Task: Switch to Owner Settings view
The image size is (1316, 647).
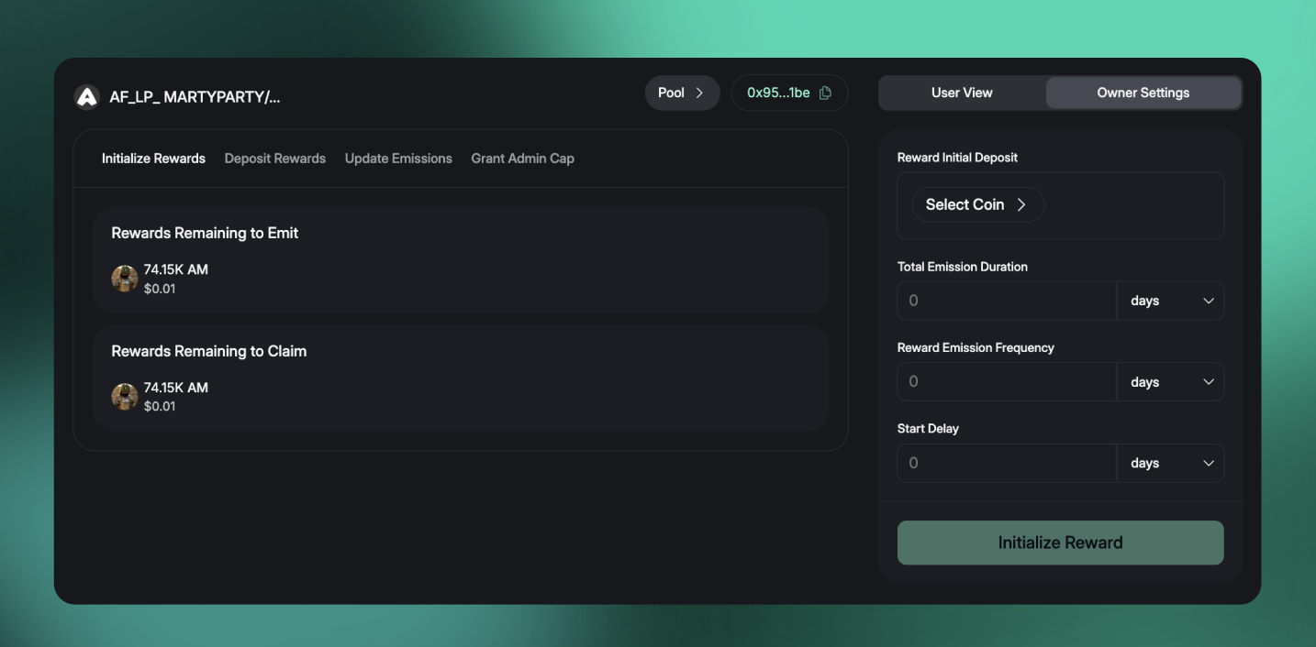Action: tap(1143, 93)
